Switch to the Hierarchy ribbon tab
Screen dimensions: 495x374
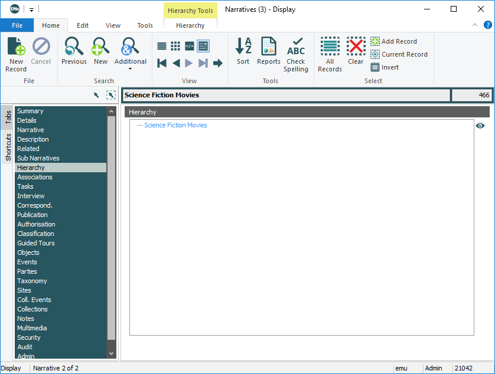(x=190, y=25)
